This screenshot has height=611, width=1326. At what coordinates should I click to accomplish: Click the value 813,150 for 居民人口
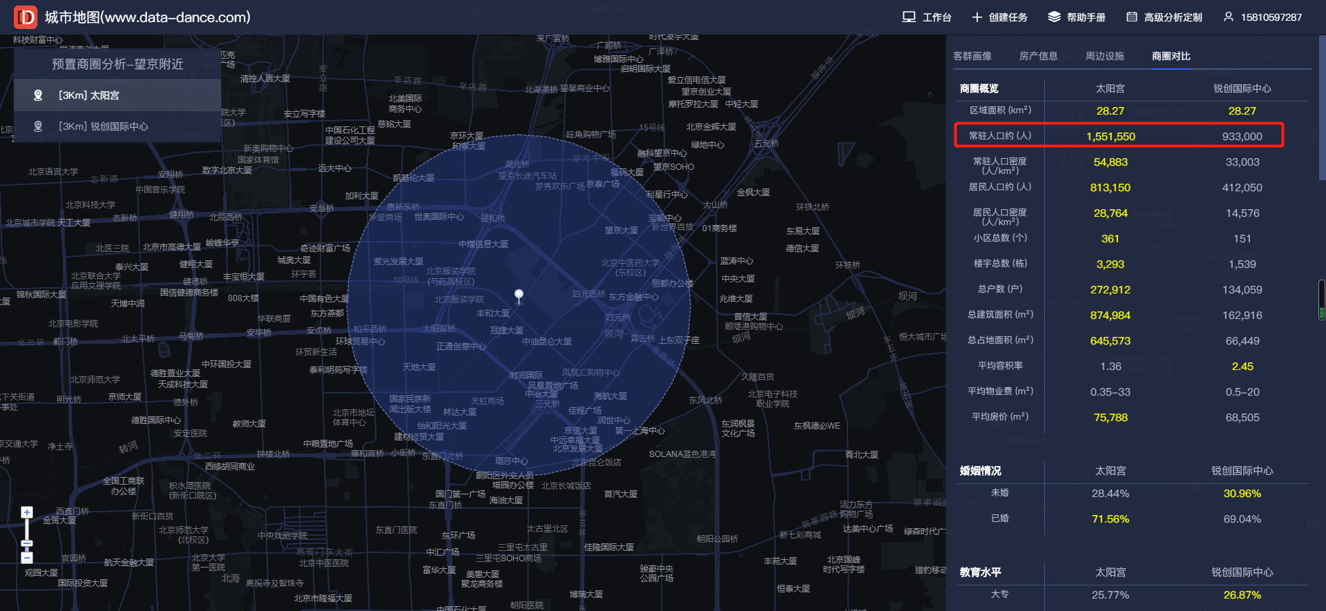coord(1111,188)
